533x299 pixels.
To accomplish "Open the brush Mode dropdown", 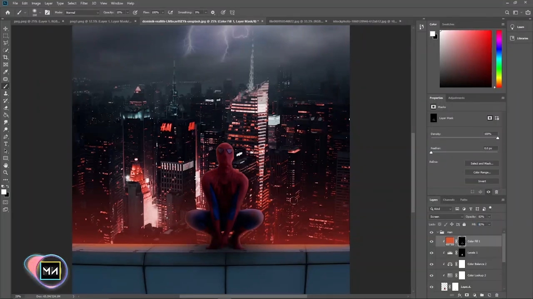I will tap(82, 12).
